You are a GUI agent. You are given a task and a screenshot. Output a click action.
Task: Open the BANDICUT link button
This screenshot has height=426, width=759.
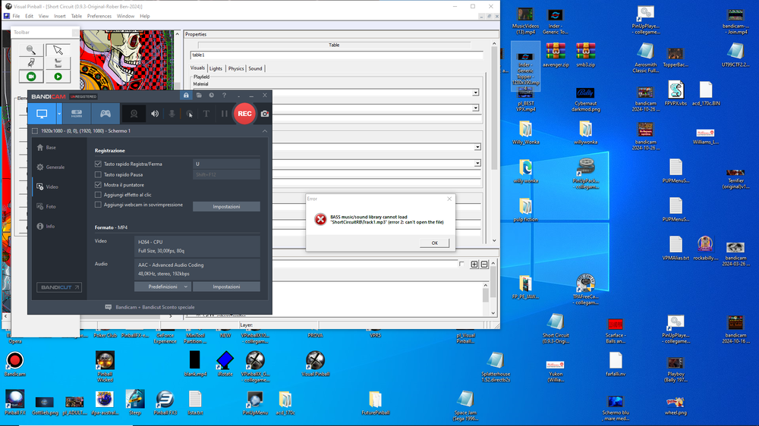tap(59, 287)
